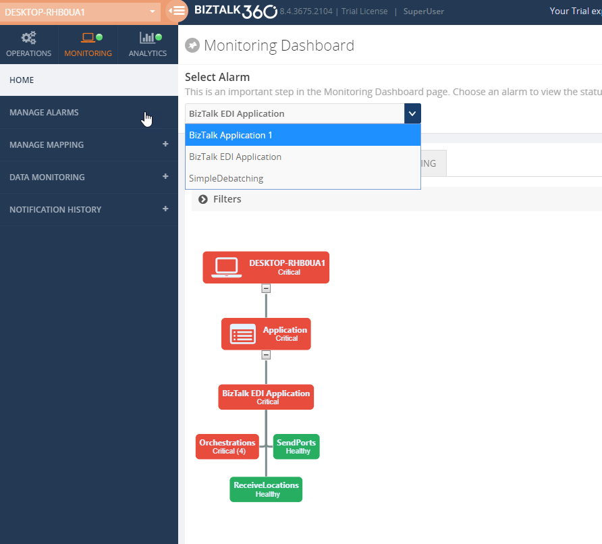This screenshot has height=544, width=602.
Task: Select the DESKTOP-RHB0UA1 Critical node
Action: click(x=266, y=267)
